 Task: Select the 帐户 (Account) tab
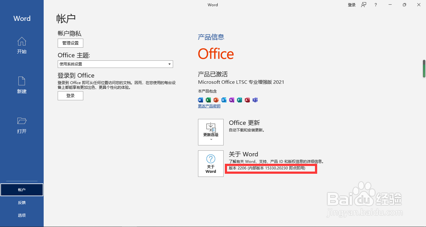22,190
